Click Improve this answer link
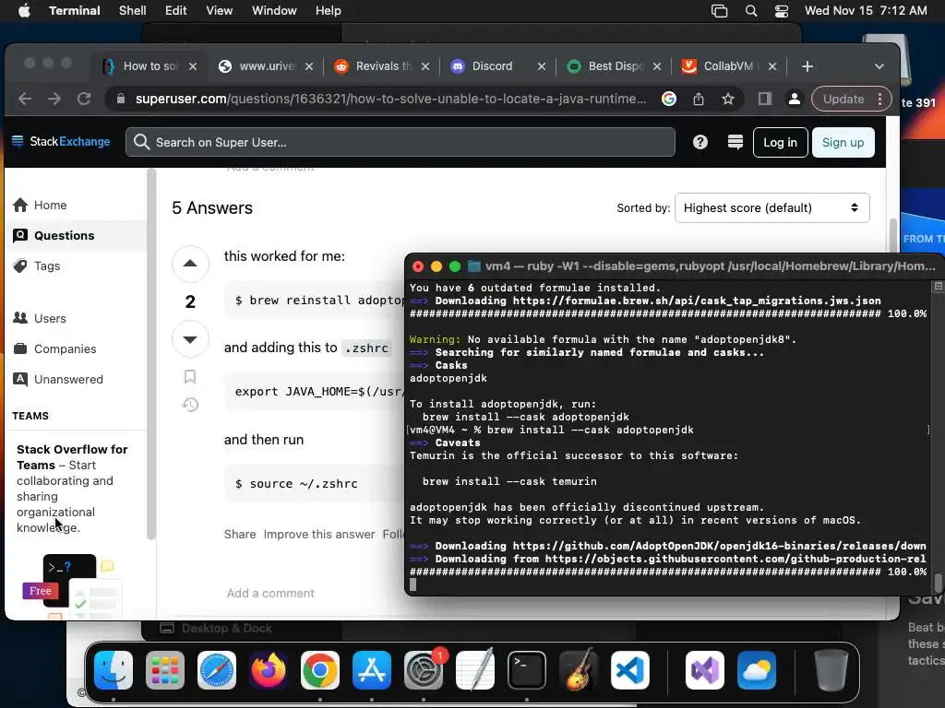This screenshot has width=945, height=708. (x=318, y=534)
